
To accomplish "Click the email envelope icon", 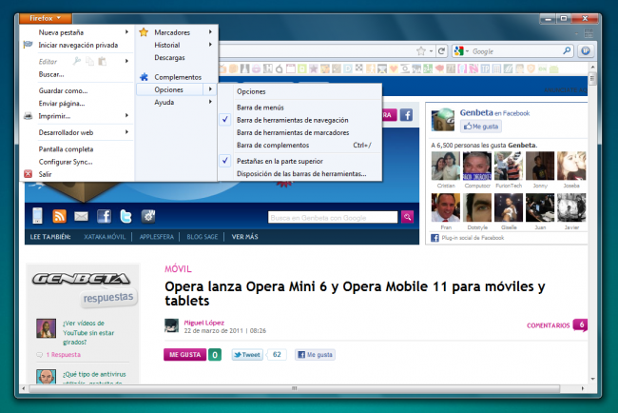I will pos(81,216).
